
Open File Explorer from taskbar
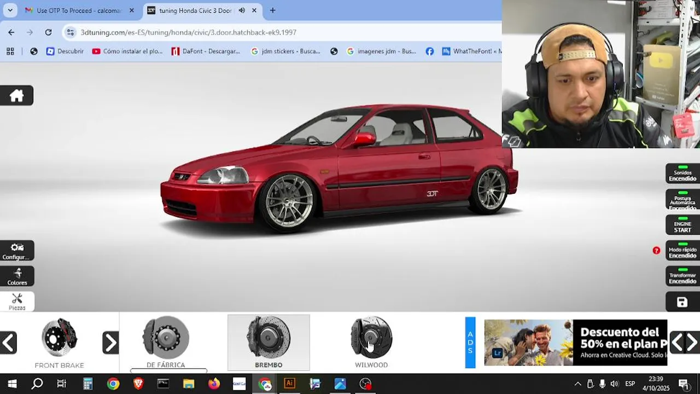pyautogui.click(x=189, y=384)
